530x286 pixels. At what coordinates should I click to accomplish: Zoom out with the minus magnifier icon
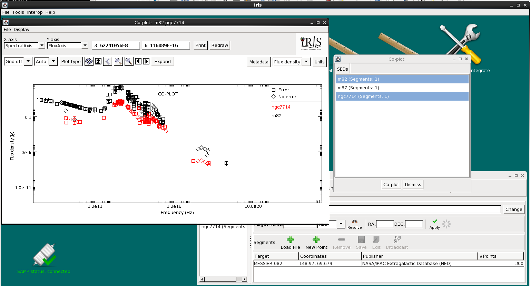pyautogui.click(x=118, y=61)
